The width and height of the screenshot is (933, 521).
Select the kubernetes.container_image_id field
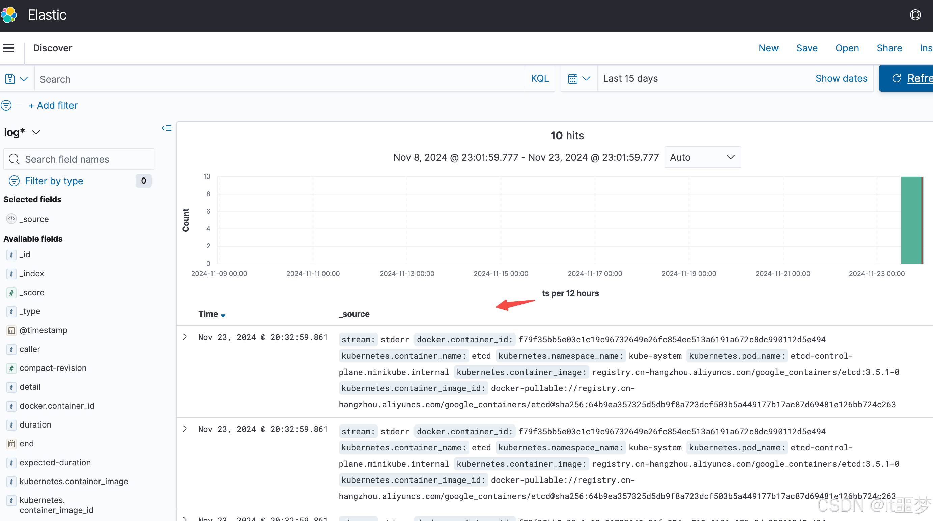(x=57, y=505)
